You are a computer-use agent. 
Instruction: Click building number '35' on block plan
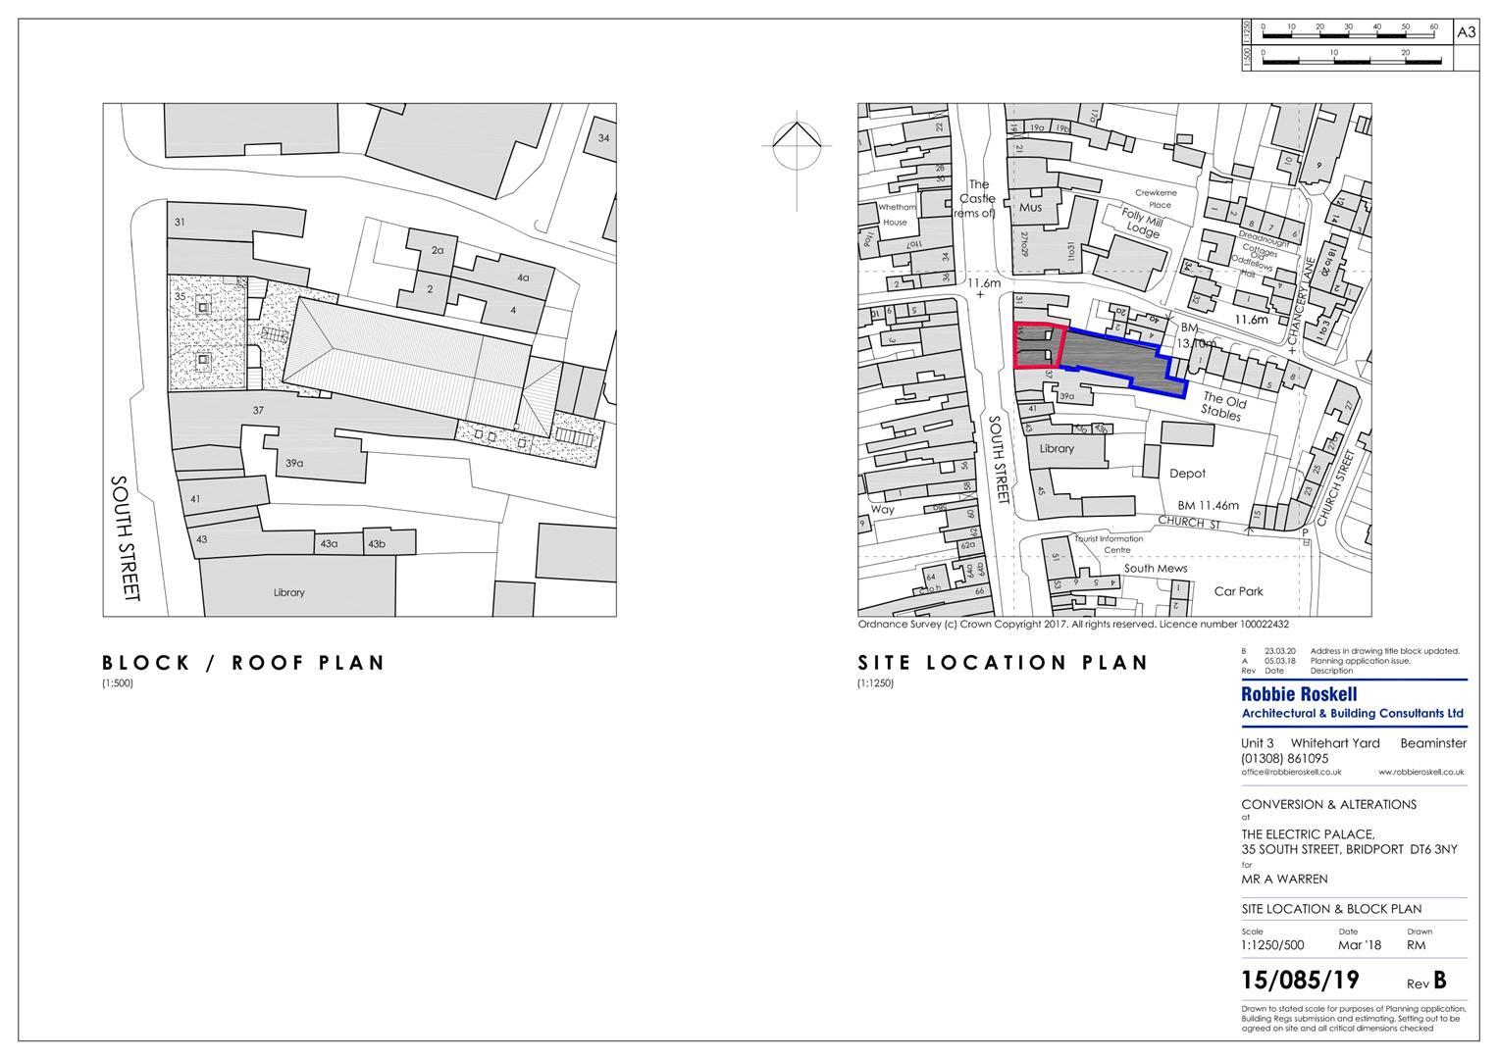(180, 295)
